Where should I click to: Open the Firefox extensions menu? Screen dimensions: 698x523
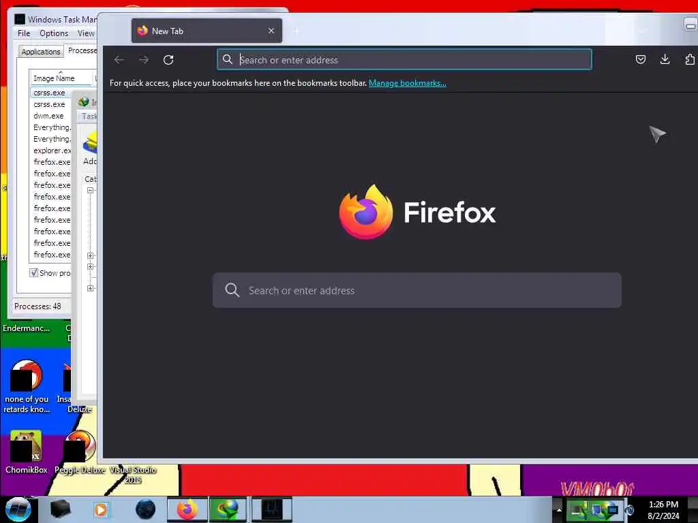point(689,59)
